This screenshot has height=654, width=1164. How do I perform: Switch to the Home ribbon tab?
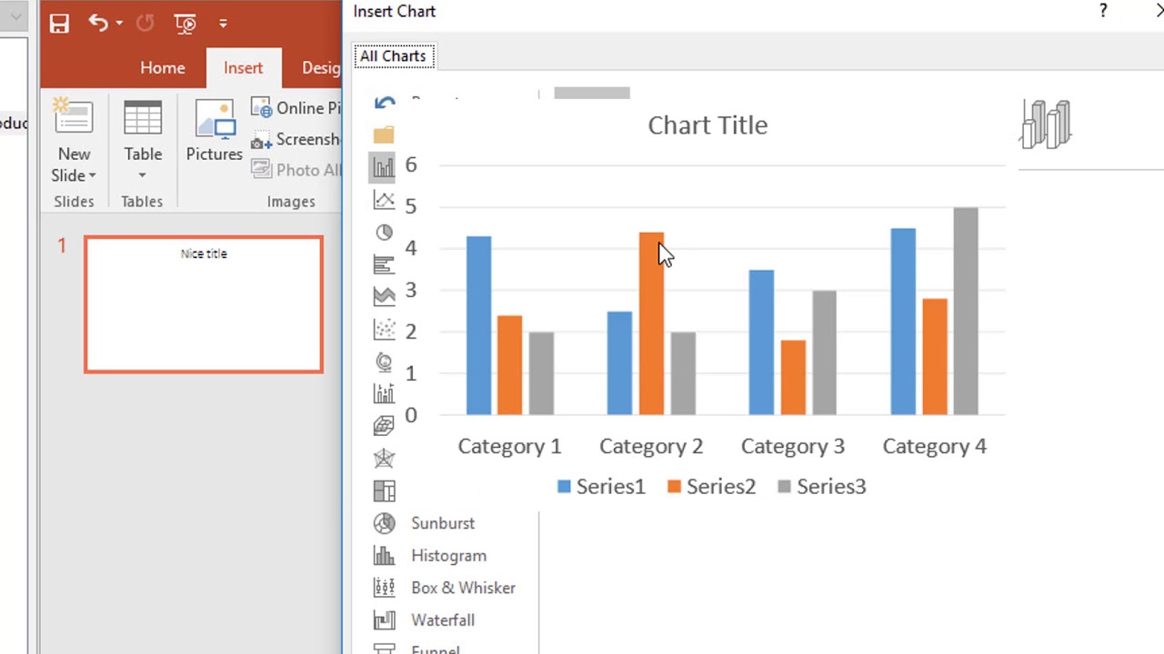(x=163, y=68)
